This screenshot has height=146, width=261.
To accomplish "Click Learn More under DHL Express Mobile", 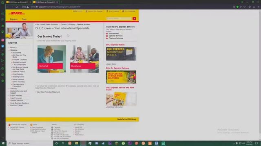I will pos(111,64).
